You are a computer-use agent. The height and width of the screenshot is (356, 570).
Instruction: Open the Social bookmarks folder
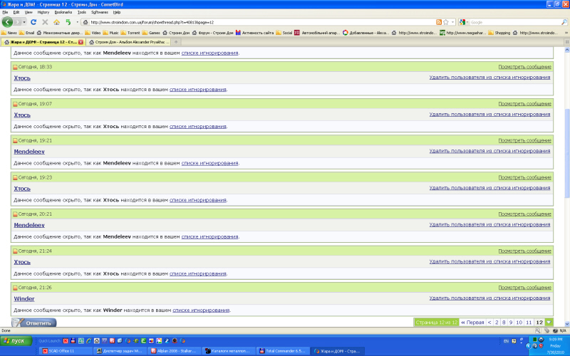(x=284, y=33)
